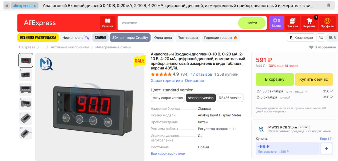
Task: Select the relay output version option
Action: tap(168, 98)
